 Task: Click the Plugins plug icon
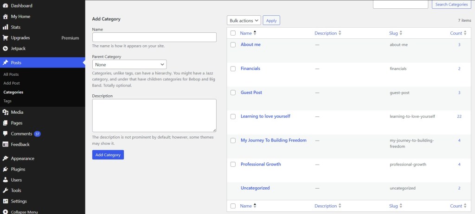pos(5,169)
